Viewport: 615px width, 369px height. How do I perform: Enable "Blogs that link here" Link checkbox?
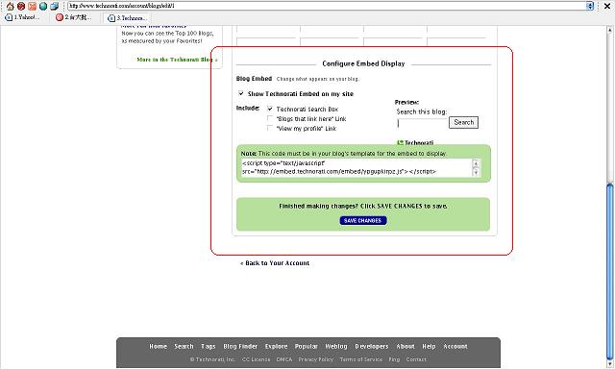270,118
